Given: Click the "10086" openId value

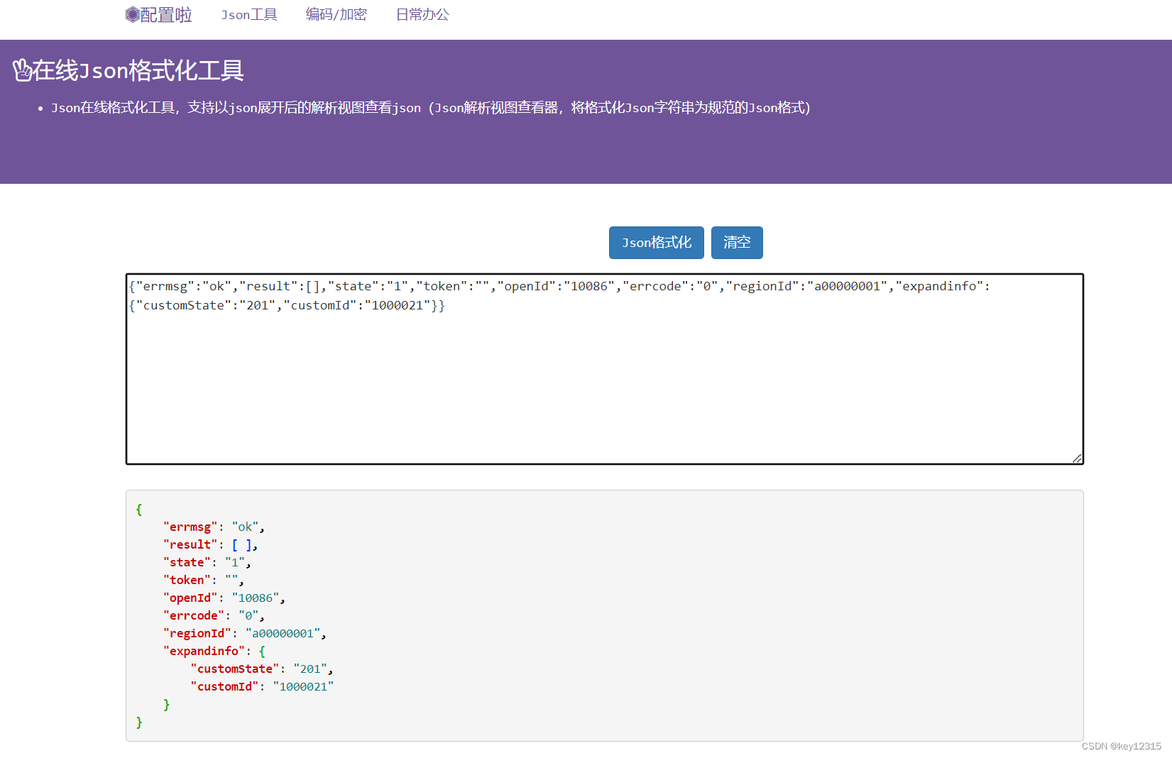Looking at the screenshot, I should pyautogui.click(x=257, y=597).
